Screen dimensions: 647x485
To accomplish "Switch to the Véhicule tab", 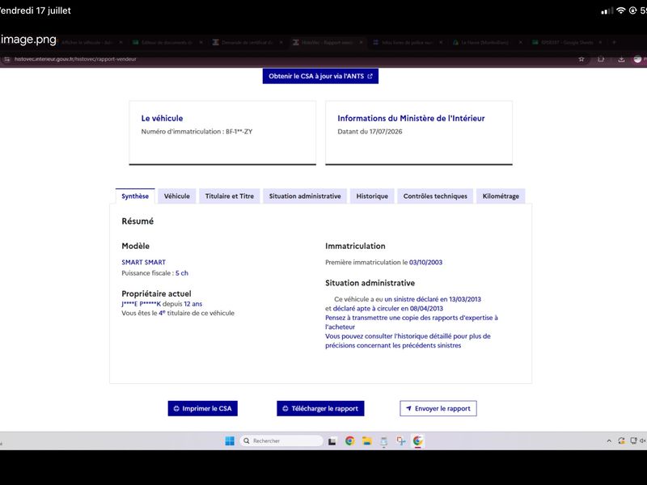I will point(176,196).
